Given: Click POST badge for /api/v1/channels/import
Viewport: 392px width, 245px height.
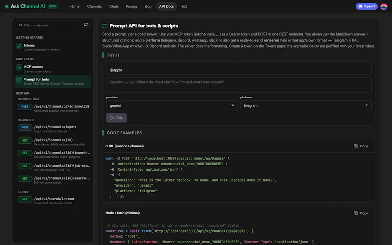Looking at the screenshot, I should pos(25,128).
